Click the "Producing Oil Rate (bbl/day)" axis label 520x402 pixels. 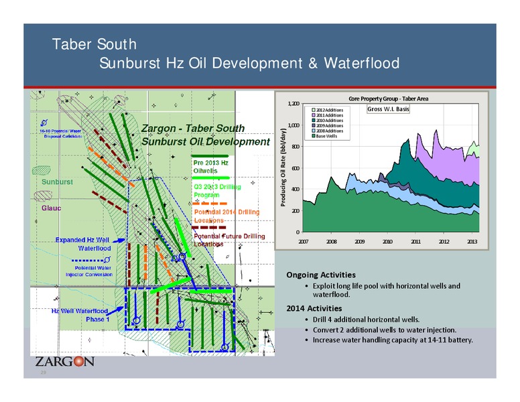283,167
